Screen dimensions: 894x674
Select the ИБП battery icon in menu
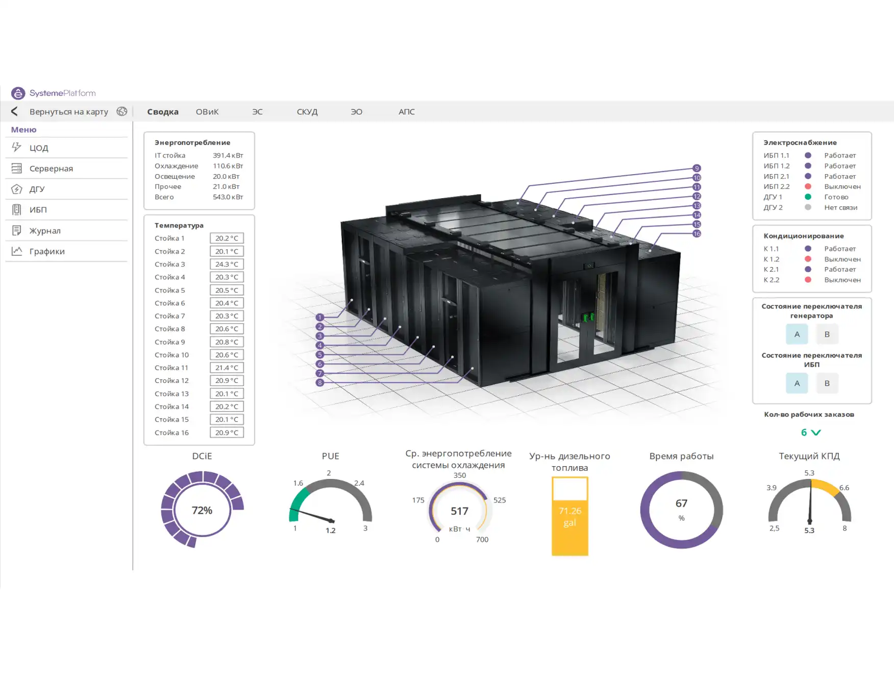[x=16, y=210]
